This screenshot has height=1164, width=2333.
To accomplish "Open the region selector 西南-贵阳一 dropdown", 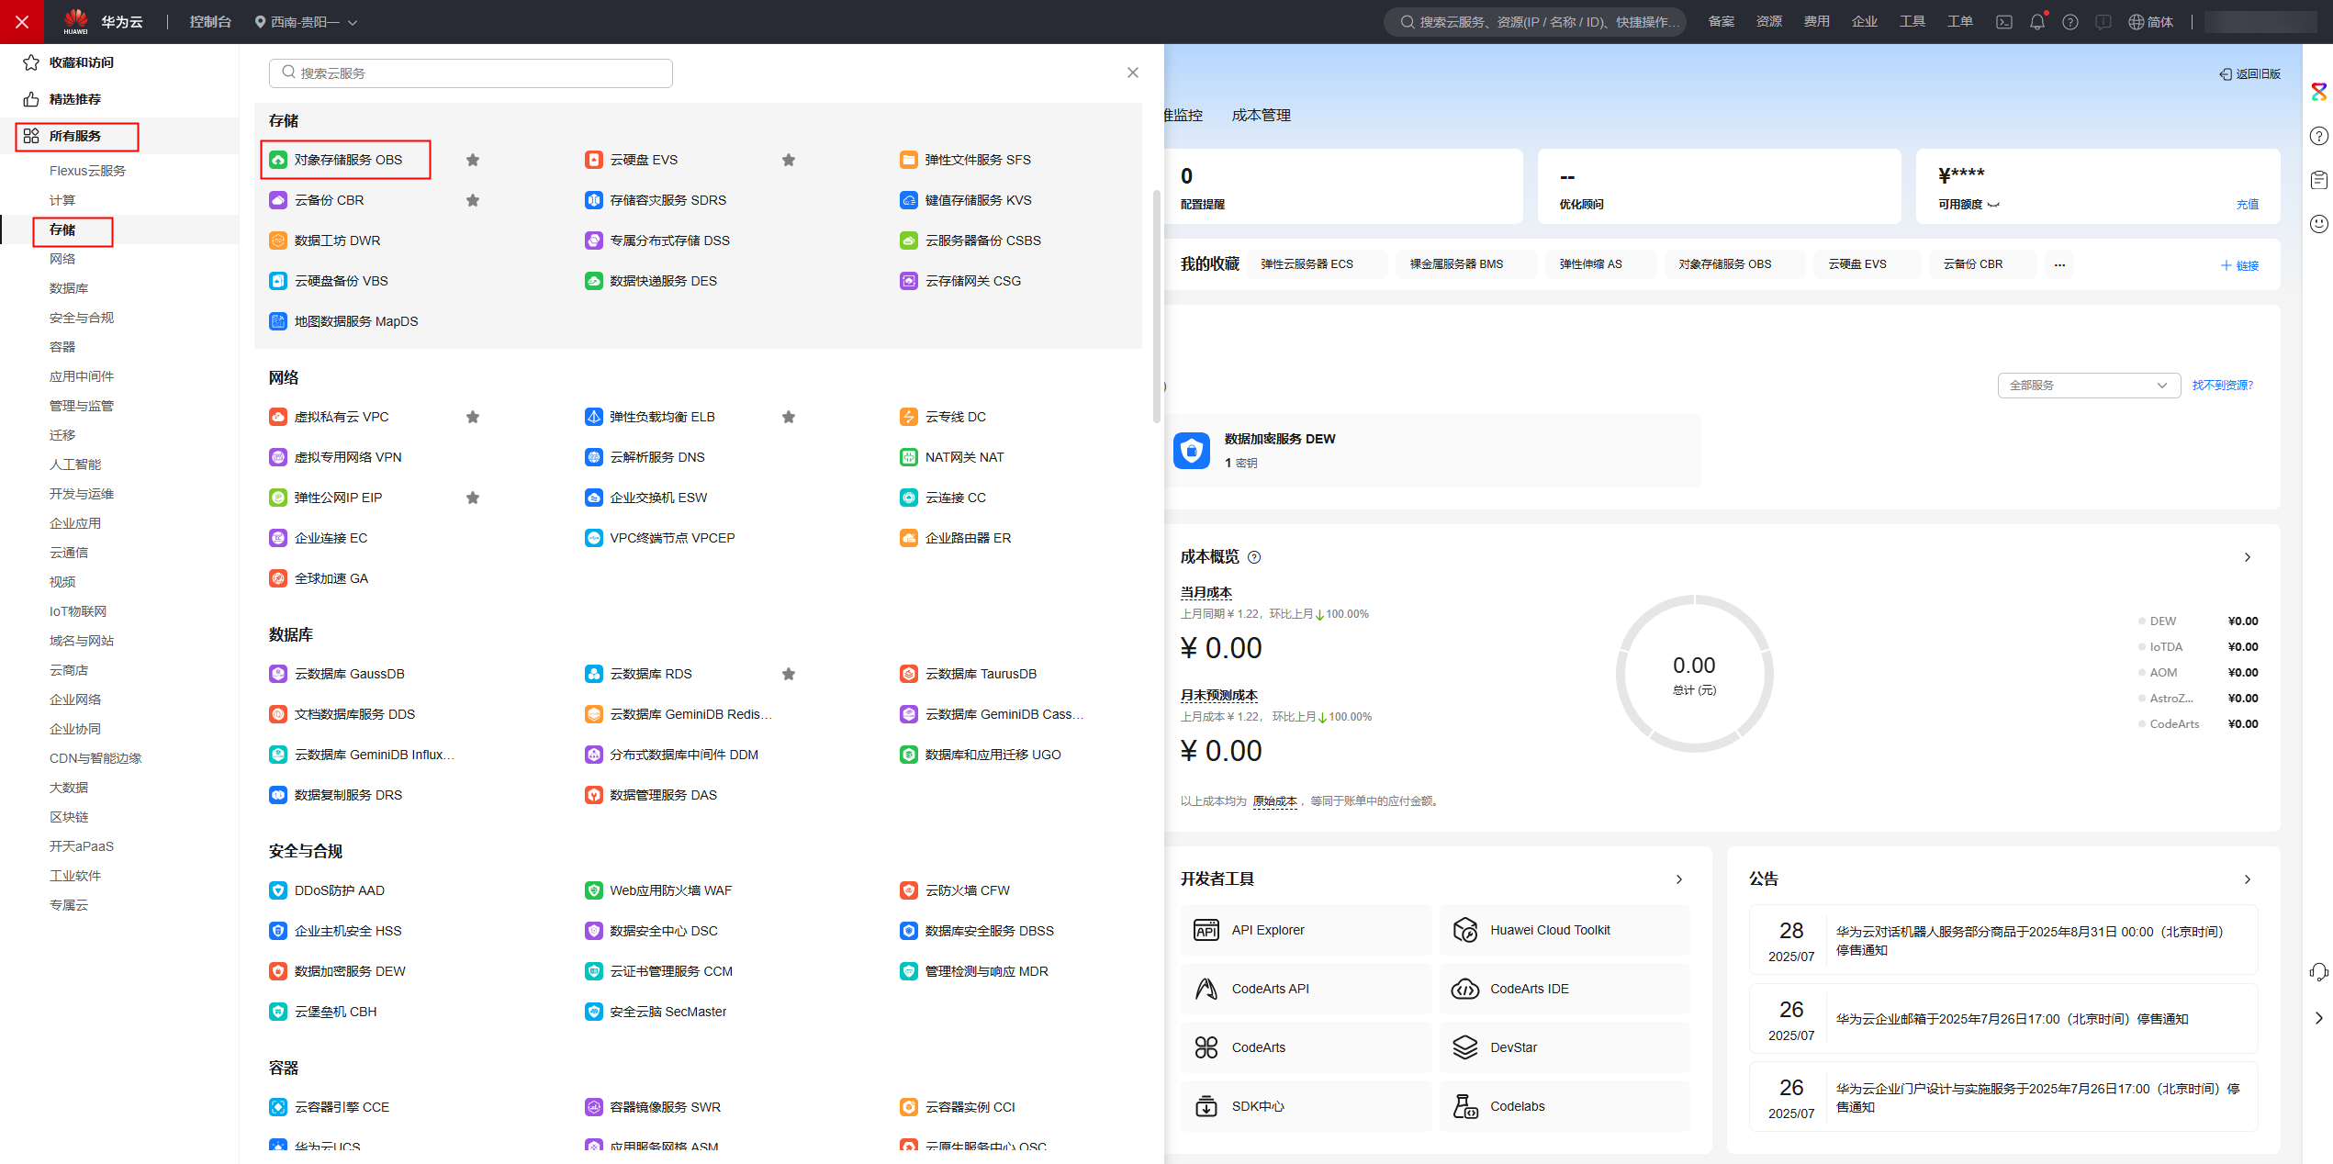I will (306, 22).
